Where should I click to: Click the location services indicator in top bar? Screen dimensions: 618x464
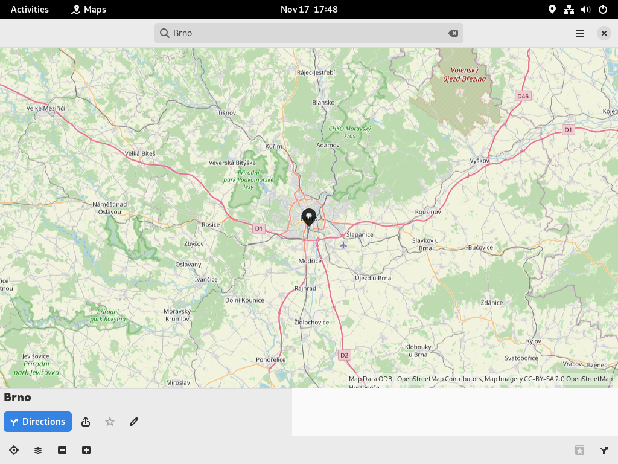tap(552, 10)
